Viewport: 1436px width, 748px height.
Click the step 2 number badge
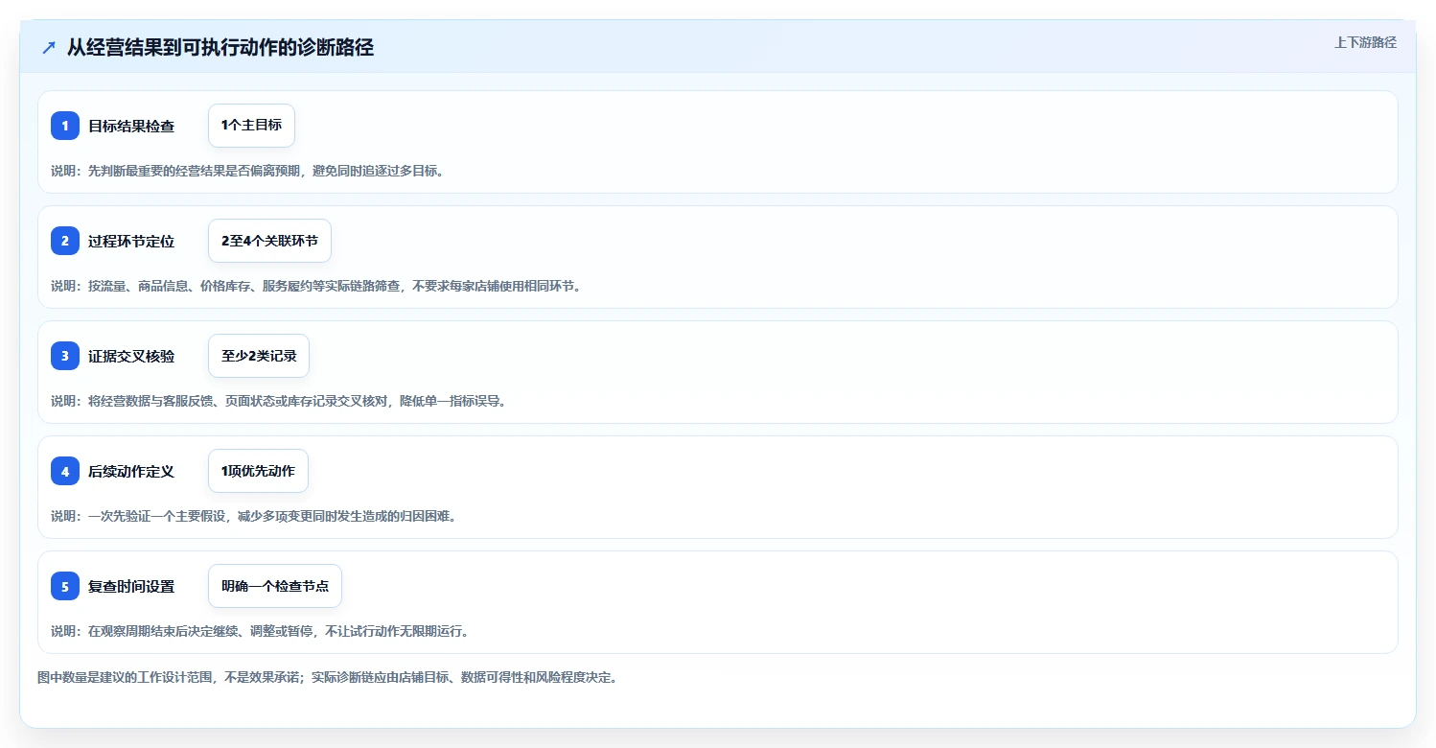point(65,241)
